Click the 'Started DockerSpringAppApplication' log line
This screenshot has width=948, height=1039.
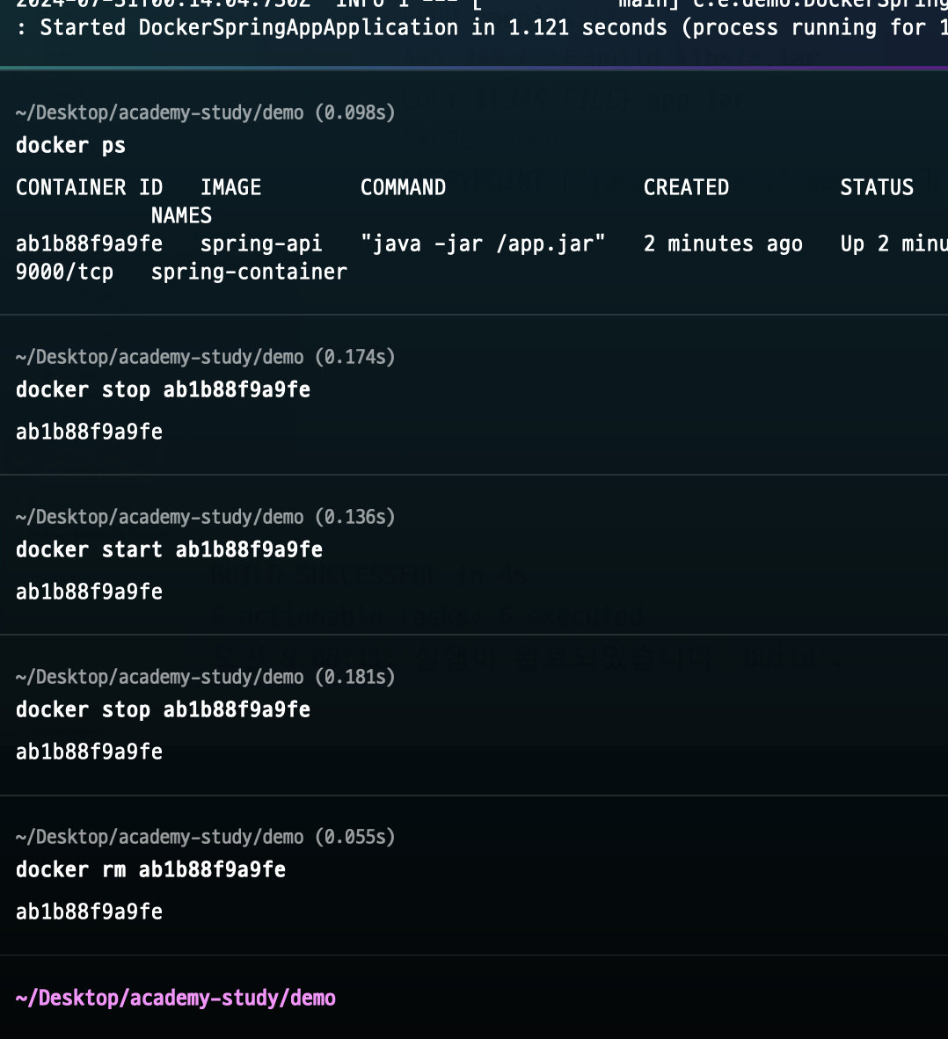tap(481, 28)
